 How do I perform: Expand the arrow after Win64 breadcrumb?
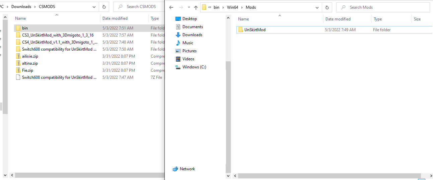point(242,7)
